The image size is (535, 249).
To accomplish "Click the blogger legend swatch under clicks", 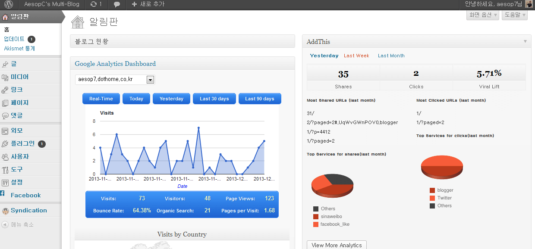I will (x=432, y=190).
